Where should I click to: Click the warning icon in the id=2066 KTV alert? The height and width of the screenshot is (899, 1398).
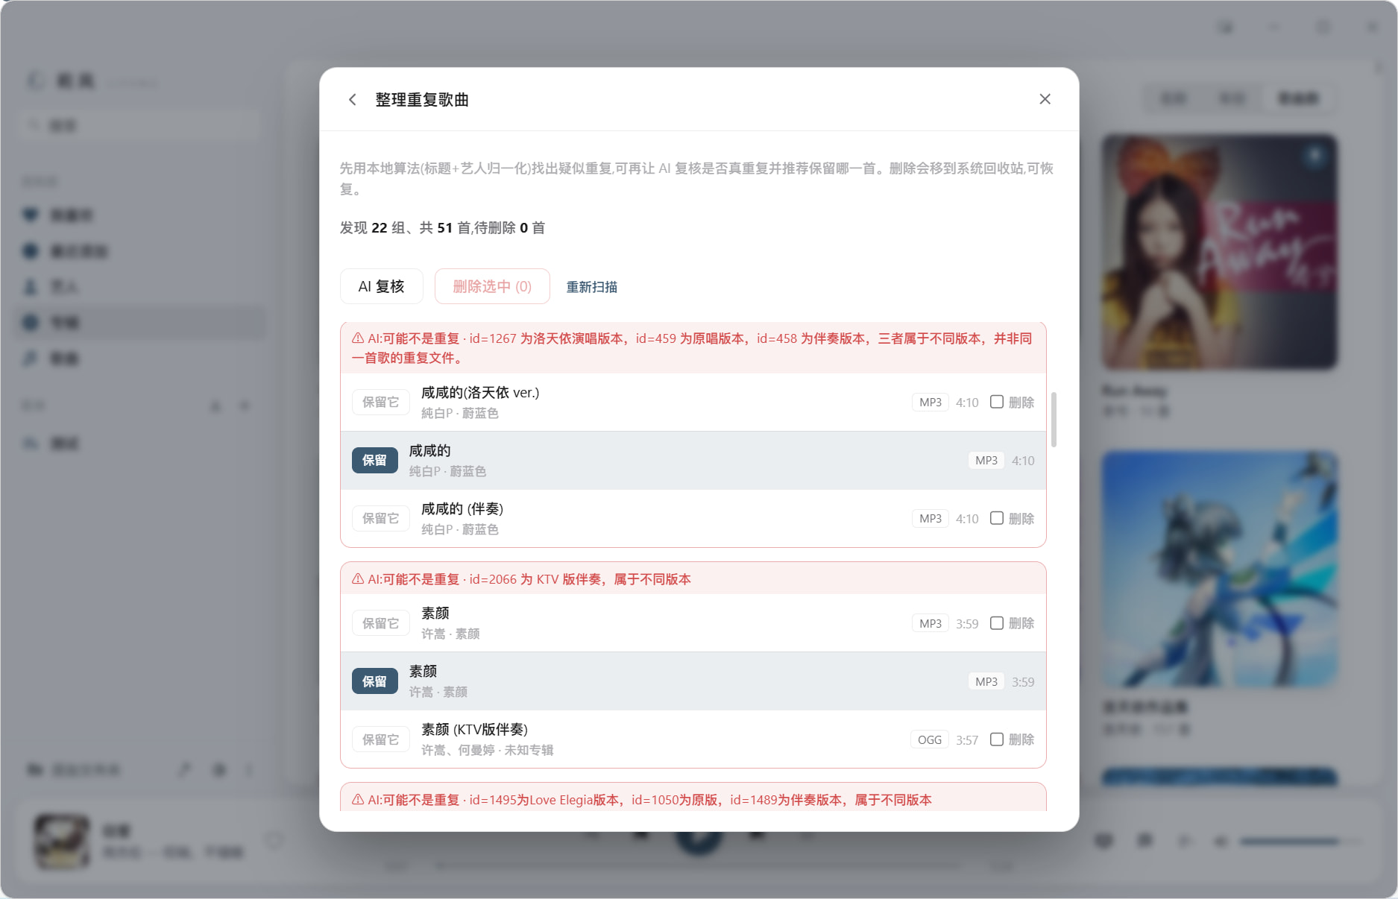pyautogui.click(x=358, y=579)
